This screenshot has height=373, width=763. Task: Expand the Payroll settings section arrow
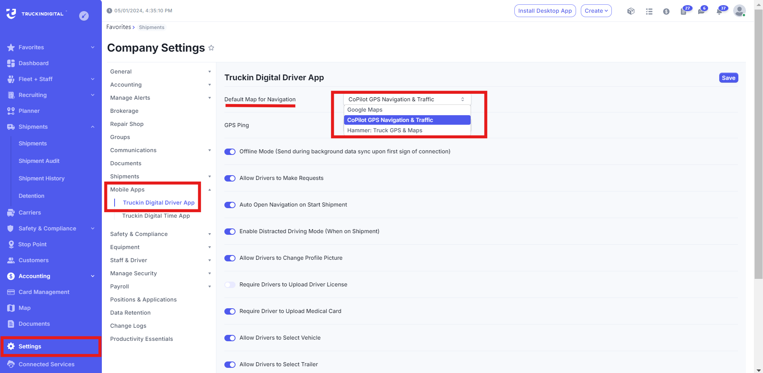pos(210,286)
